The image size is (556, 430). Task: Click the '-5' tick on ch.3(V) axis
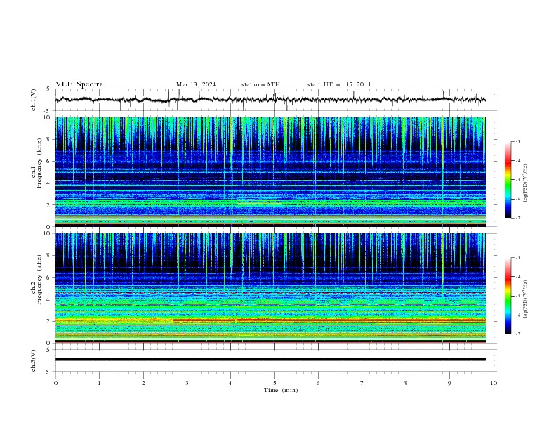click(48, 372)
